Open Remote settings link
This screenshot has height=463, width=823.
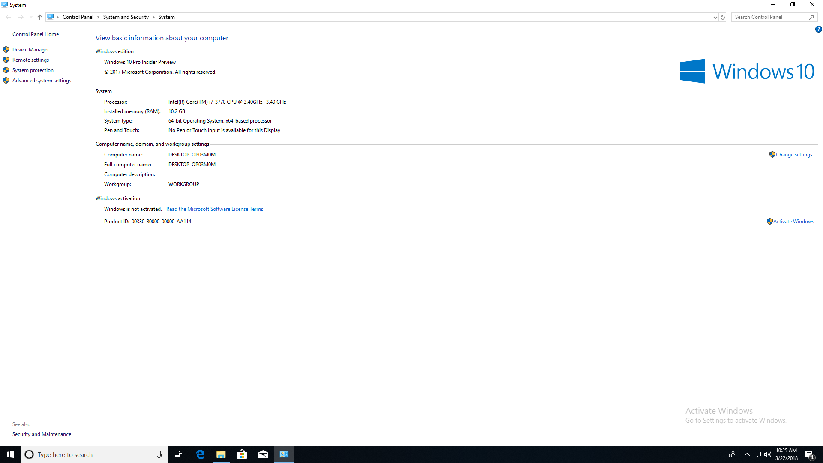30,60
